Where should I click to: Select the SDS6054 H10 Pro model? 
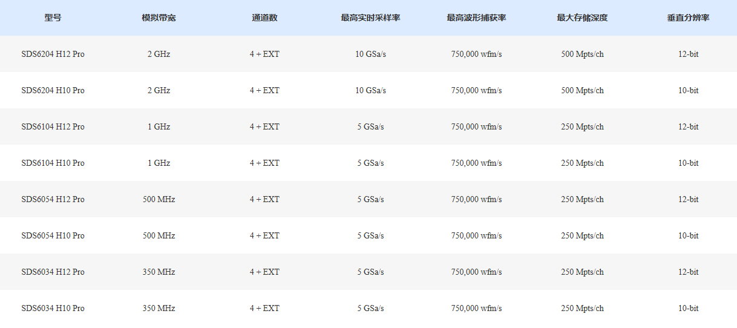click(x=53, y=235)
